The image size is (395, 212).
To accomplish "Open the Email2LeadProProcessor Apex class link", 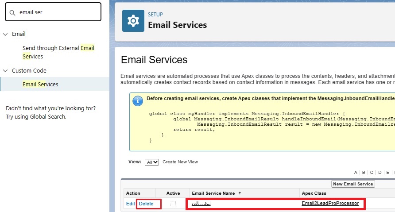I will click(x=330, y=204).
